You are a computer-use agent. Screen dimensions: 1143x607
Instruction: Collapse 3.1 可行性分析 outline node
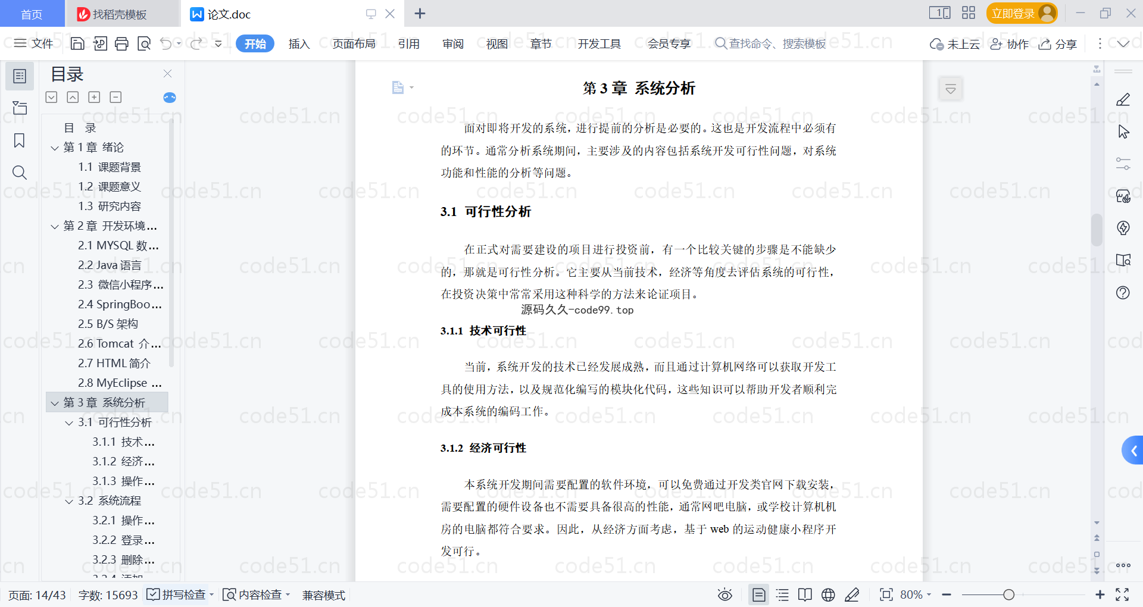coord(69,423)
